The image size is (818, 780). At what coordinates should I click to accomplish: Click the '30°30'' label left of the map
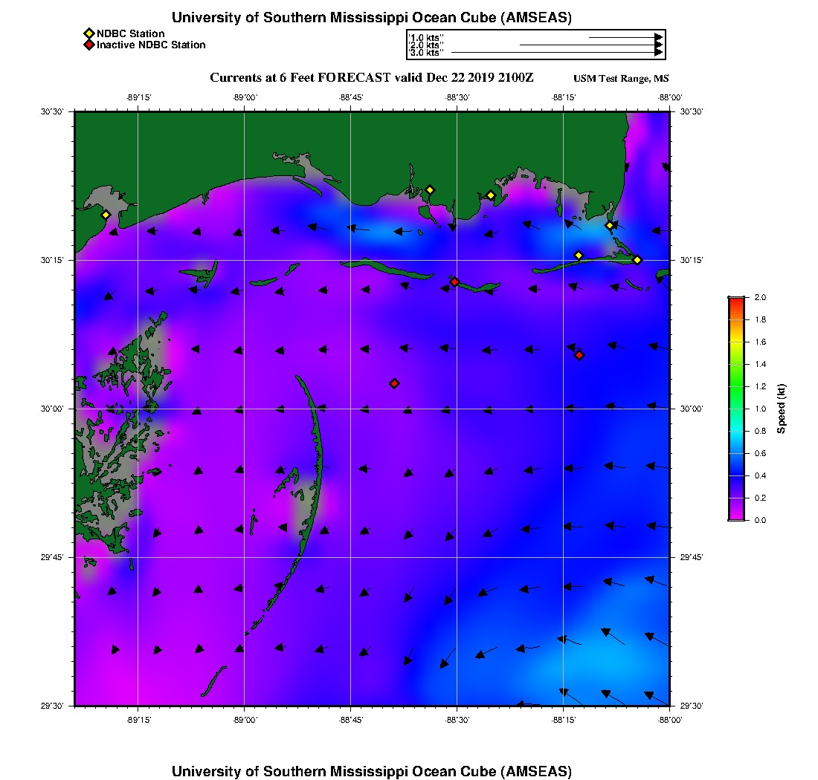pos(52,111)
